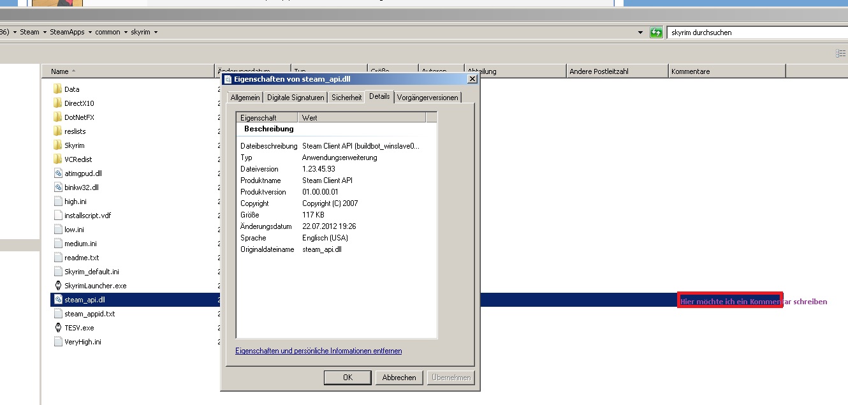848x405 pixels.
Task: Click the green refresh button beside address bar
Action: pyautogui.click(x=656, y=32)
